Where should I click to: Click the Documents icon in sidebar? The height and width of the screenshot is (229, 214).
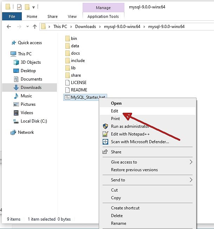click(16, 79)
